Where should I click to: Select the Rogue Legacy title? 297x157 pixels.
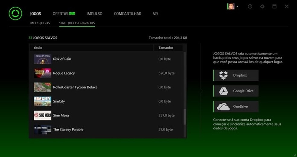64,73
